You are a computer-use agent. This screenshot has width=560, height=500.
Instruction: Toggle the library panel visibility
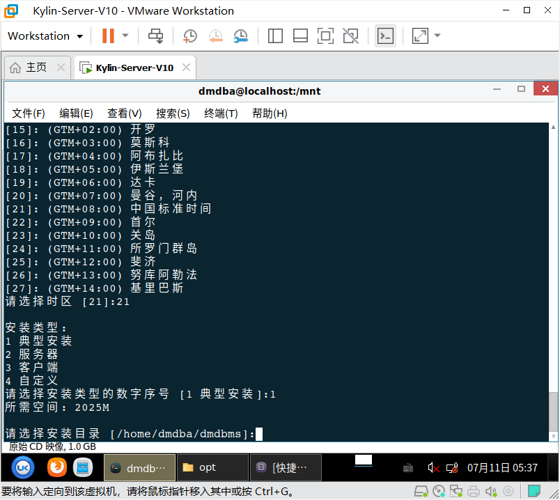coord(275,36)
